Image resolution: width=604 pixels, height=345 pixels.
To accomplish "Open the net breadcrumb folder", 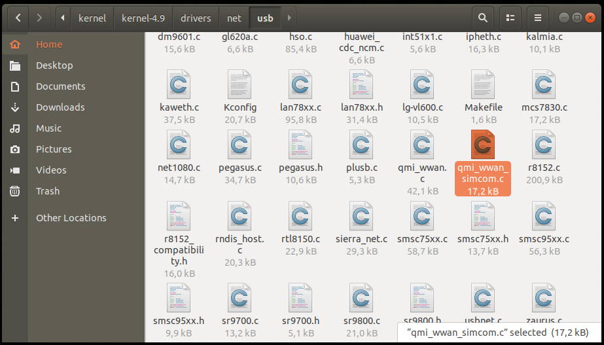I will click(234, 18).
